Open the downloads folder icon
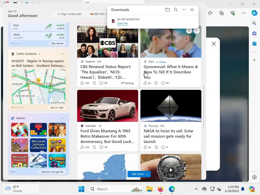The image size is (260, 195). tap(168, 10)
